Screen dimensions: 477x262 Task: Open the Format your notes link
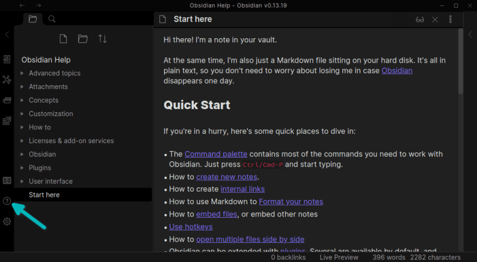(x=290, y=202)
